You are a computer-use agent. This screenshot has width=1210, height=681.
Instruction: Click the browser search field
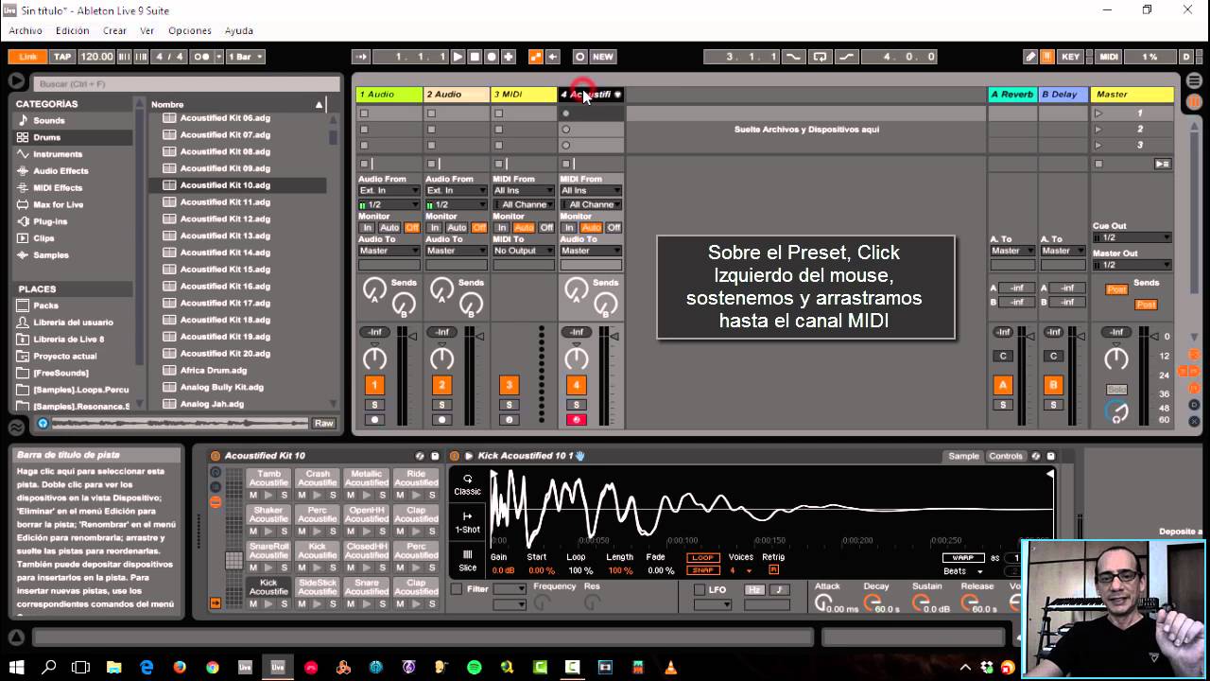pyautogui.click(x=186, y=83)
